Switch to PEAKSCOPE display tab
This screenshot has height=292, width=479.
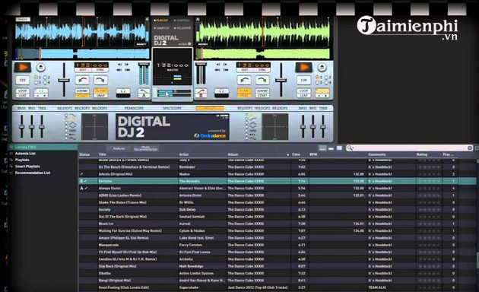point(134,108)
